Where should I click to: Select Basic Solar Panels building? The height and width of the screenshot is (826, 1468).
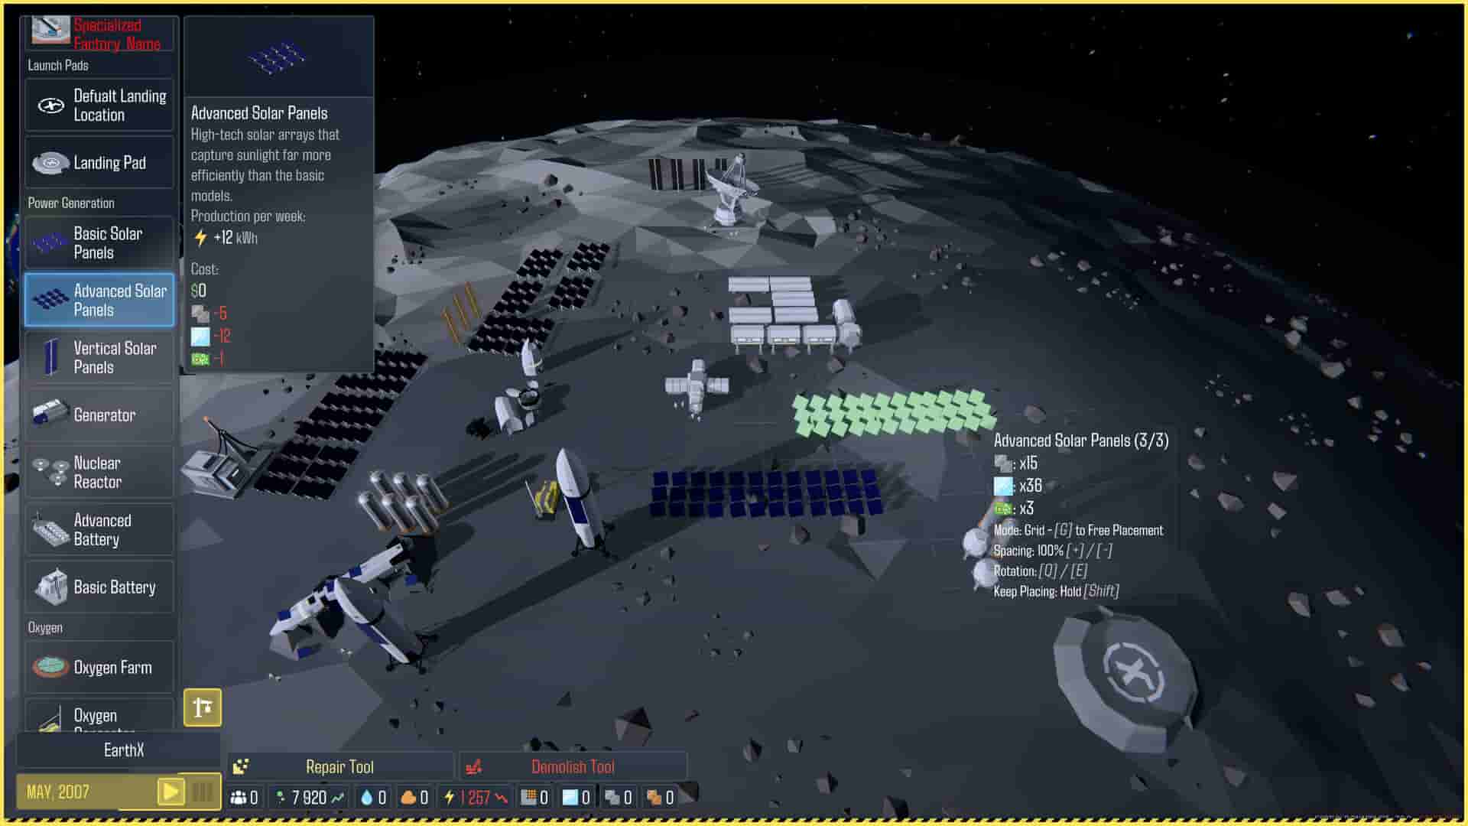99,243
